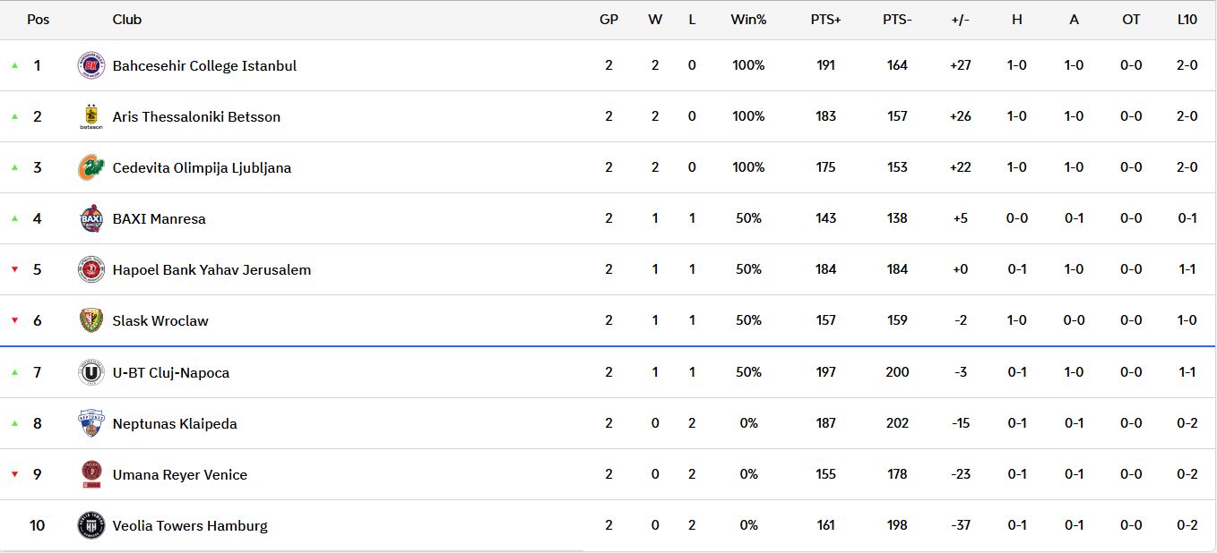Image resolution: width=1217 pixels, height=553 pixels.
Task: Click the BAXI Manresa club logo
Action: click(x=91, y=218)
